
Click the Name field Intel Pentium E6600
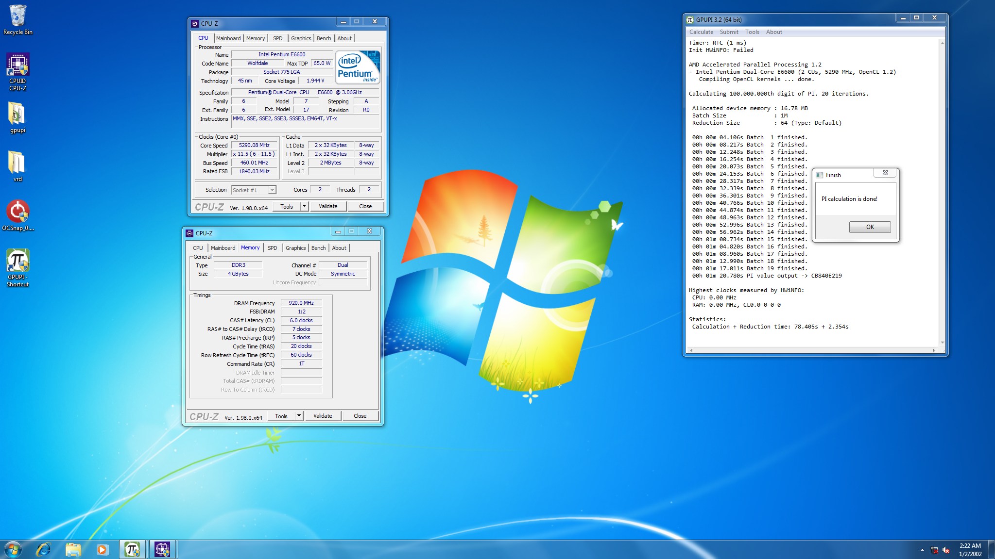(x=282, y=54)
